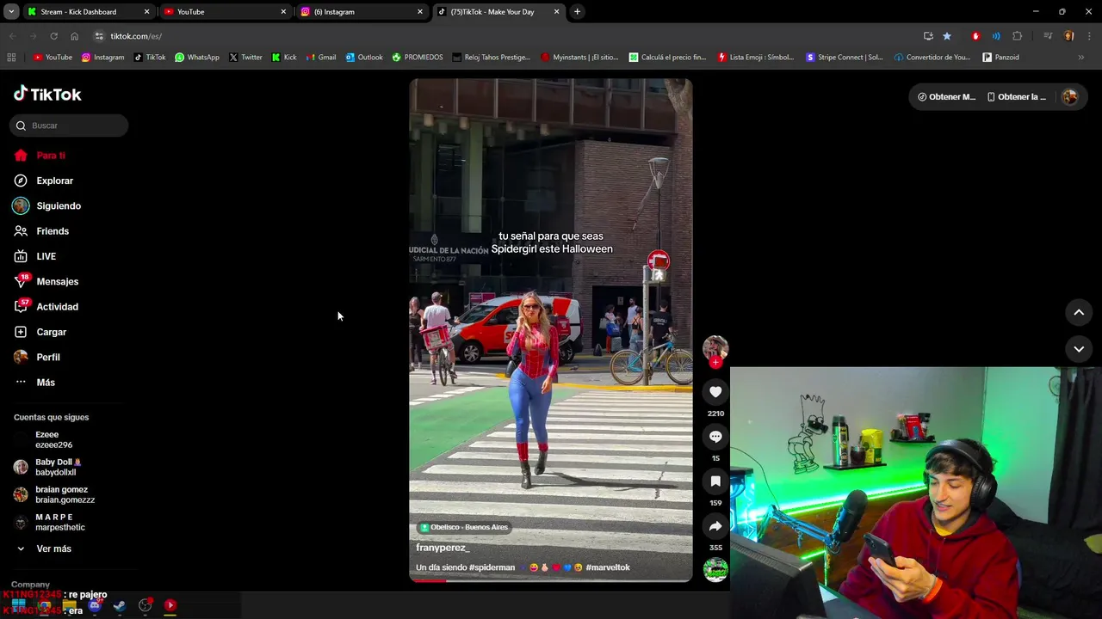Seek on the video progress bar
This screenshot has width=1102, height=619.
coord(551,580)
